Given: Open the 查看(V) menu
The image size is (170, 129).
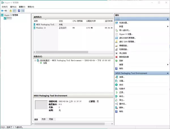Looking at the screenshot, I should pos(22,7).
